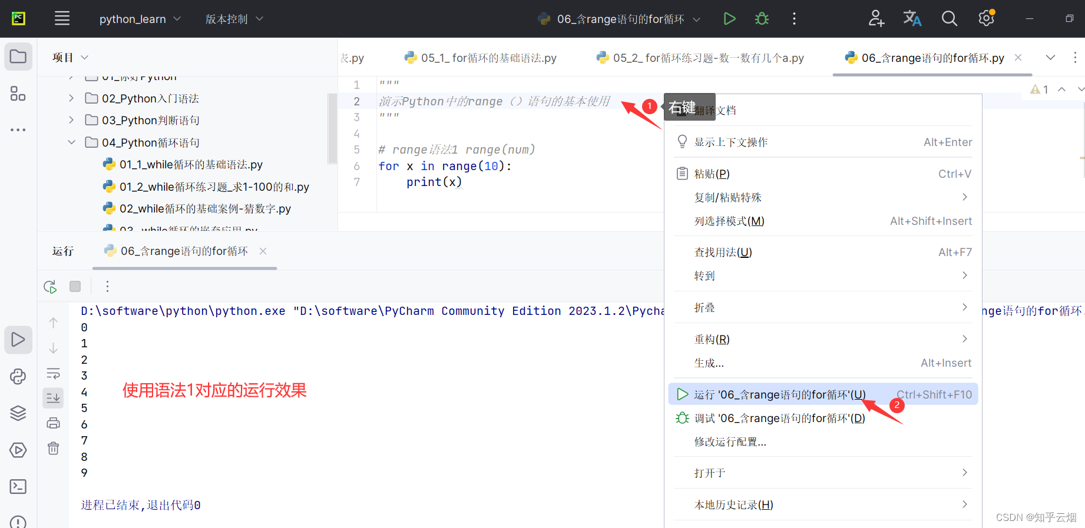Open the python_learn project dropdown
Viewport: 1085px width, 528px height.
click(x=140, y=19)
